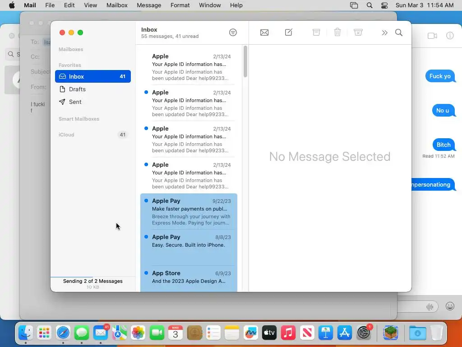
Task: Open Keynote from the Dock
Action: pos(325,333)
